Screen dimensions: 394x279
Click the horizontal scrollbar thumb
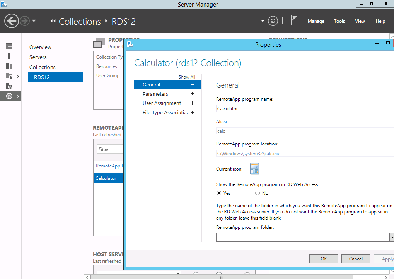(x=222, y=277)
